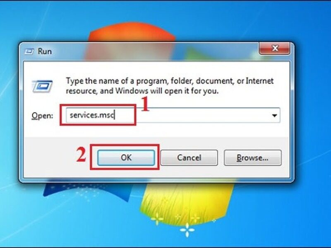Click the "Run" title text
331x248 pixels.
(x=45, y=51)
